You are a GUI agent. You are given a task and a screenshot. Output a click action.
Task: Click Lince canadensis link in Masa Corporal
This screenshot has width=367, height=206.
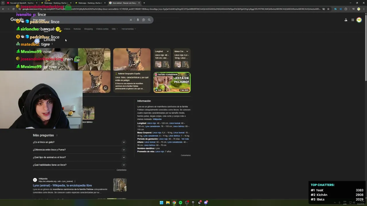[151, 136]
